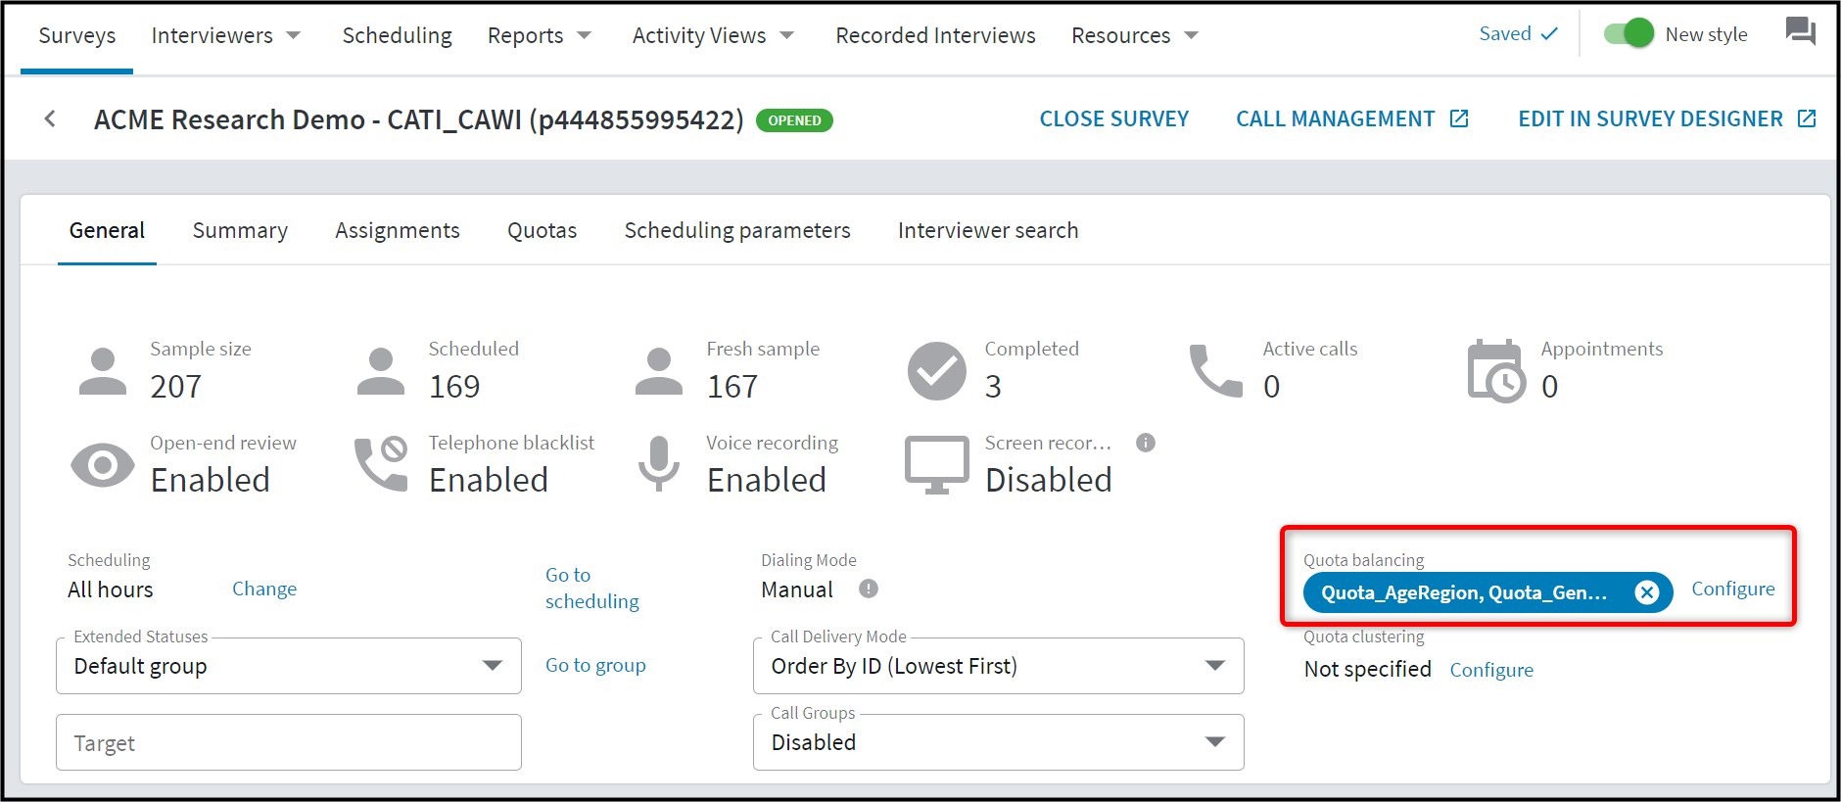The image size is (1841, 802).
Task: Click the CLOSE SURVEY button
Action: click(x=1113, y=118)
